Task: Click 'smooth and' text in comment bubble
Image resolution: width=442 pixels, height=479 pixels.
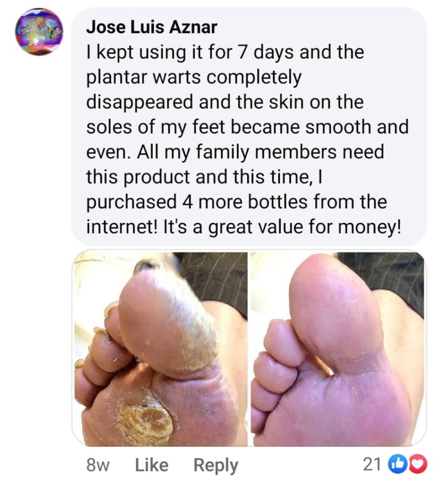Action: click(x=357, y=127)
